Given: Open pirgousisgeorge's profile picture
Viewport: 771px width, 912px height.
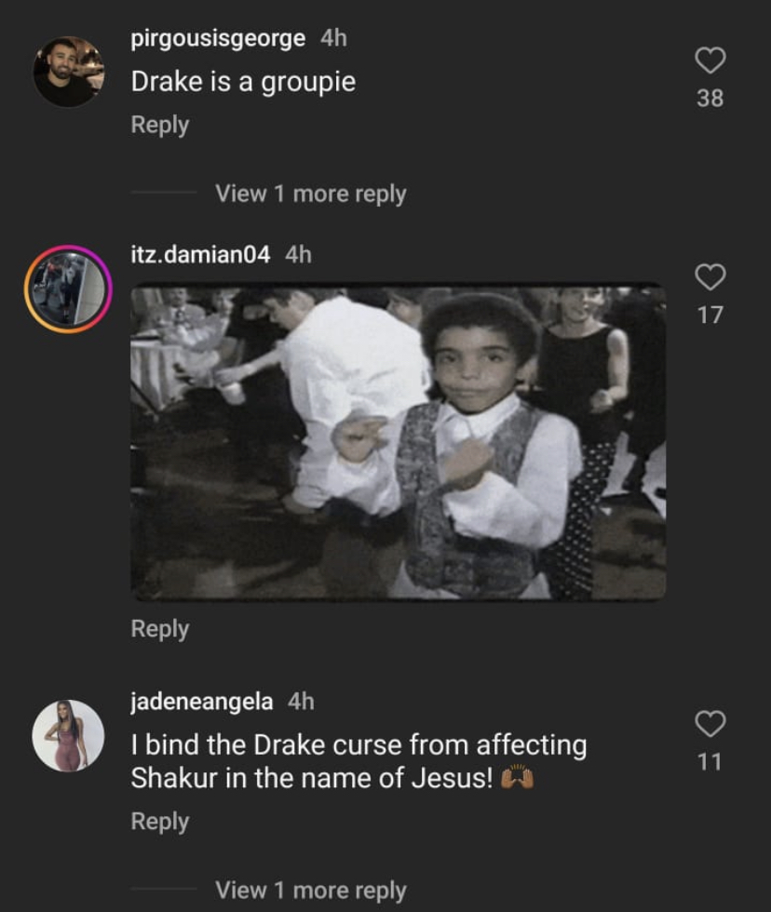Looking at the screenshot, I should [68, 72].
